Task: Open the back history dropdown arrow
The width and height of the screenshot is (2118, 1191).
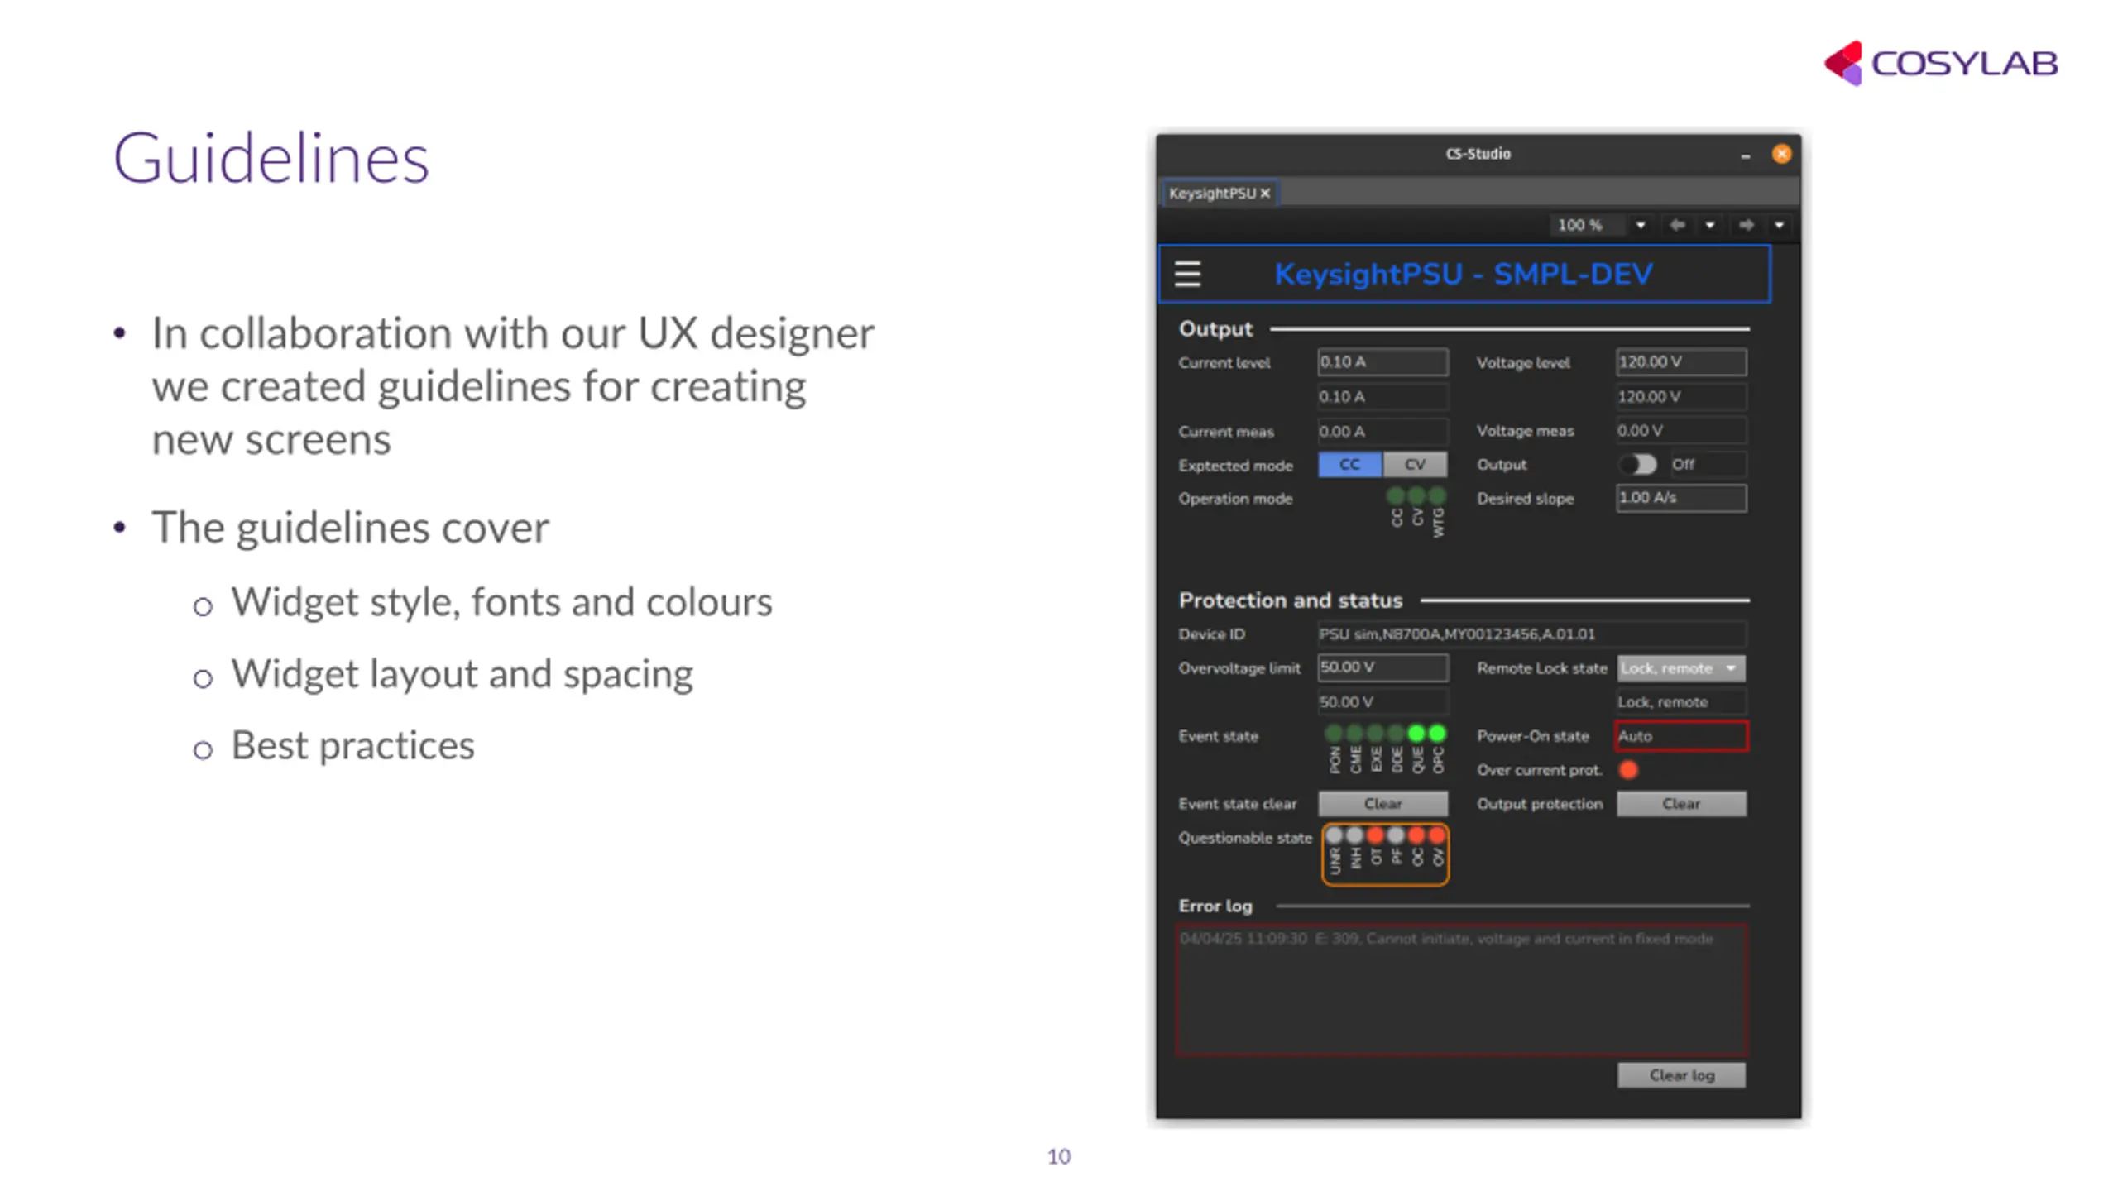Action: pyautogui.click(x=1710, y=225)
